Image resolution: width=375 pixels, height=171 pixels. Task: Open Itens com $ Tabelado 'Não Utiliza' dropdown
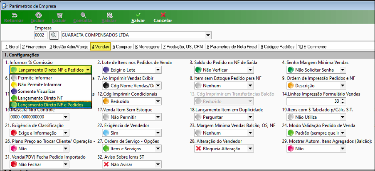click(343, 117)
